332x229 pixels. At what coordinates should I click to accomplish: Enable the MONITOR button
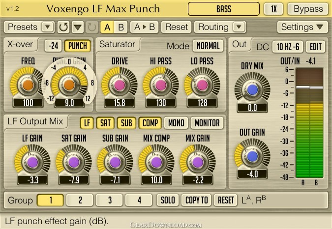pos(207,123)
